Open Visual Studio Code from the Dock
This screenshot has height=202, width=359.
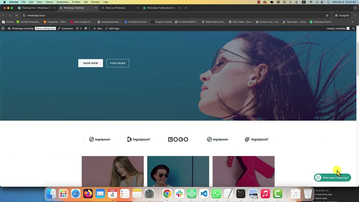[x=204, y=194]
